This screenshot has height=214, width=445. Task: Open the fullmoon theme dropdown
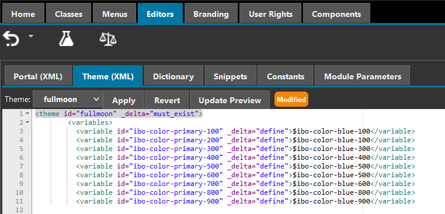pyautogui.click(x=68, y=100)
